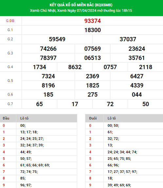Image resolution: width=163 pixels, height=188 pixels.
Task: Click the Xsmb Chủ Nhật date subtitle
Action: (81, 10)
